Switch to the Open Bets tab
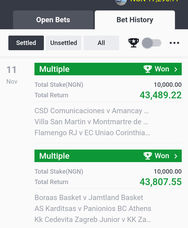This screenshot has height=228, width=188. click(x=53, y=20)
